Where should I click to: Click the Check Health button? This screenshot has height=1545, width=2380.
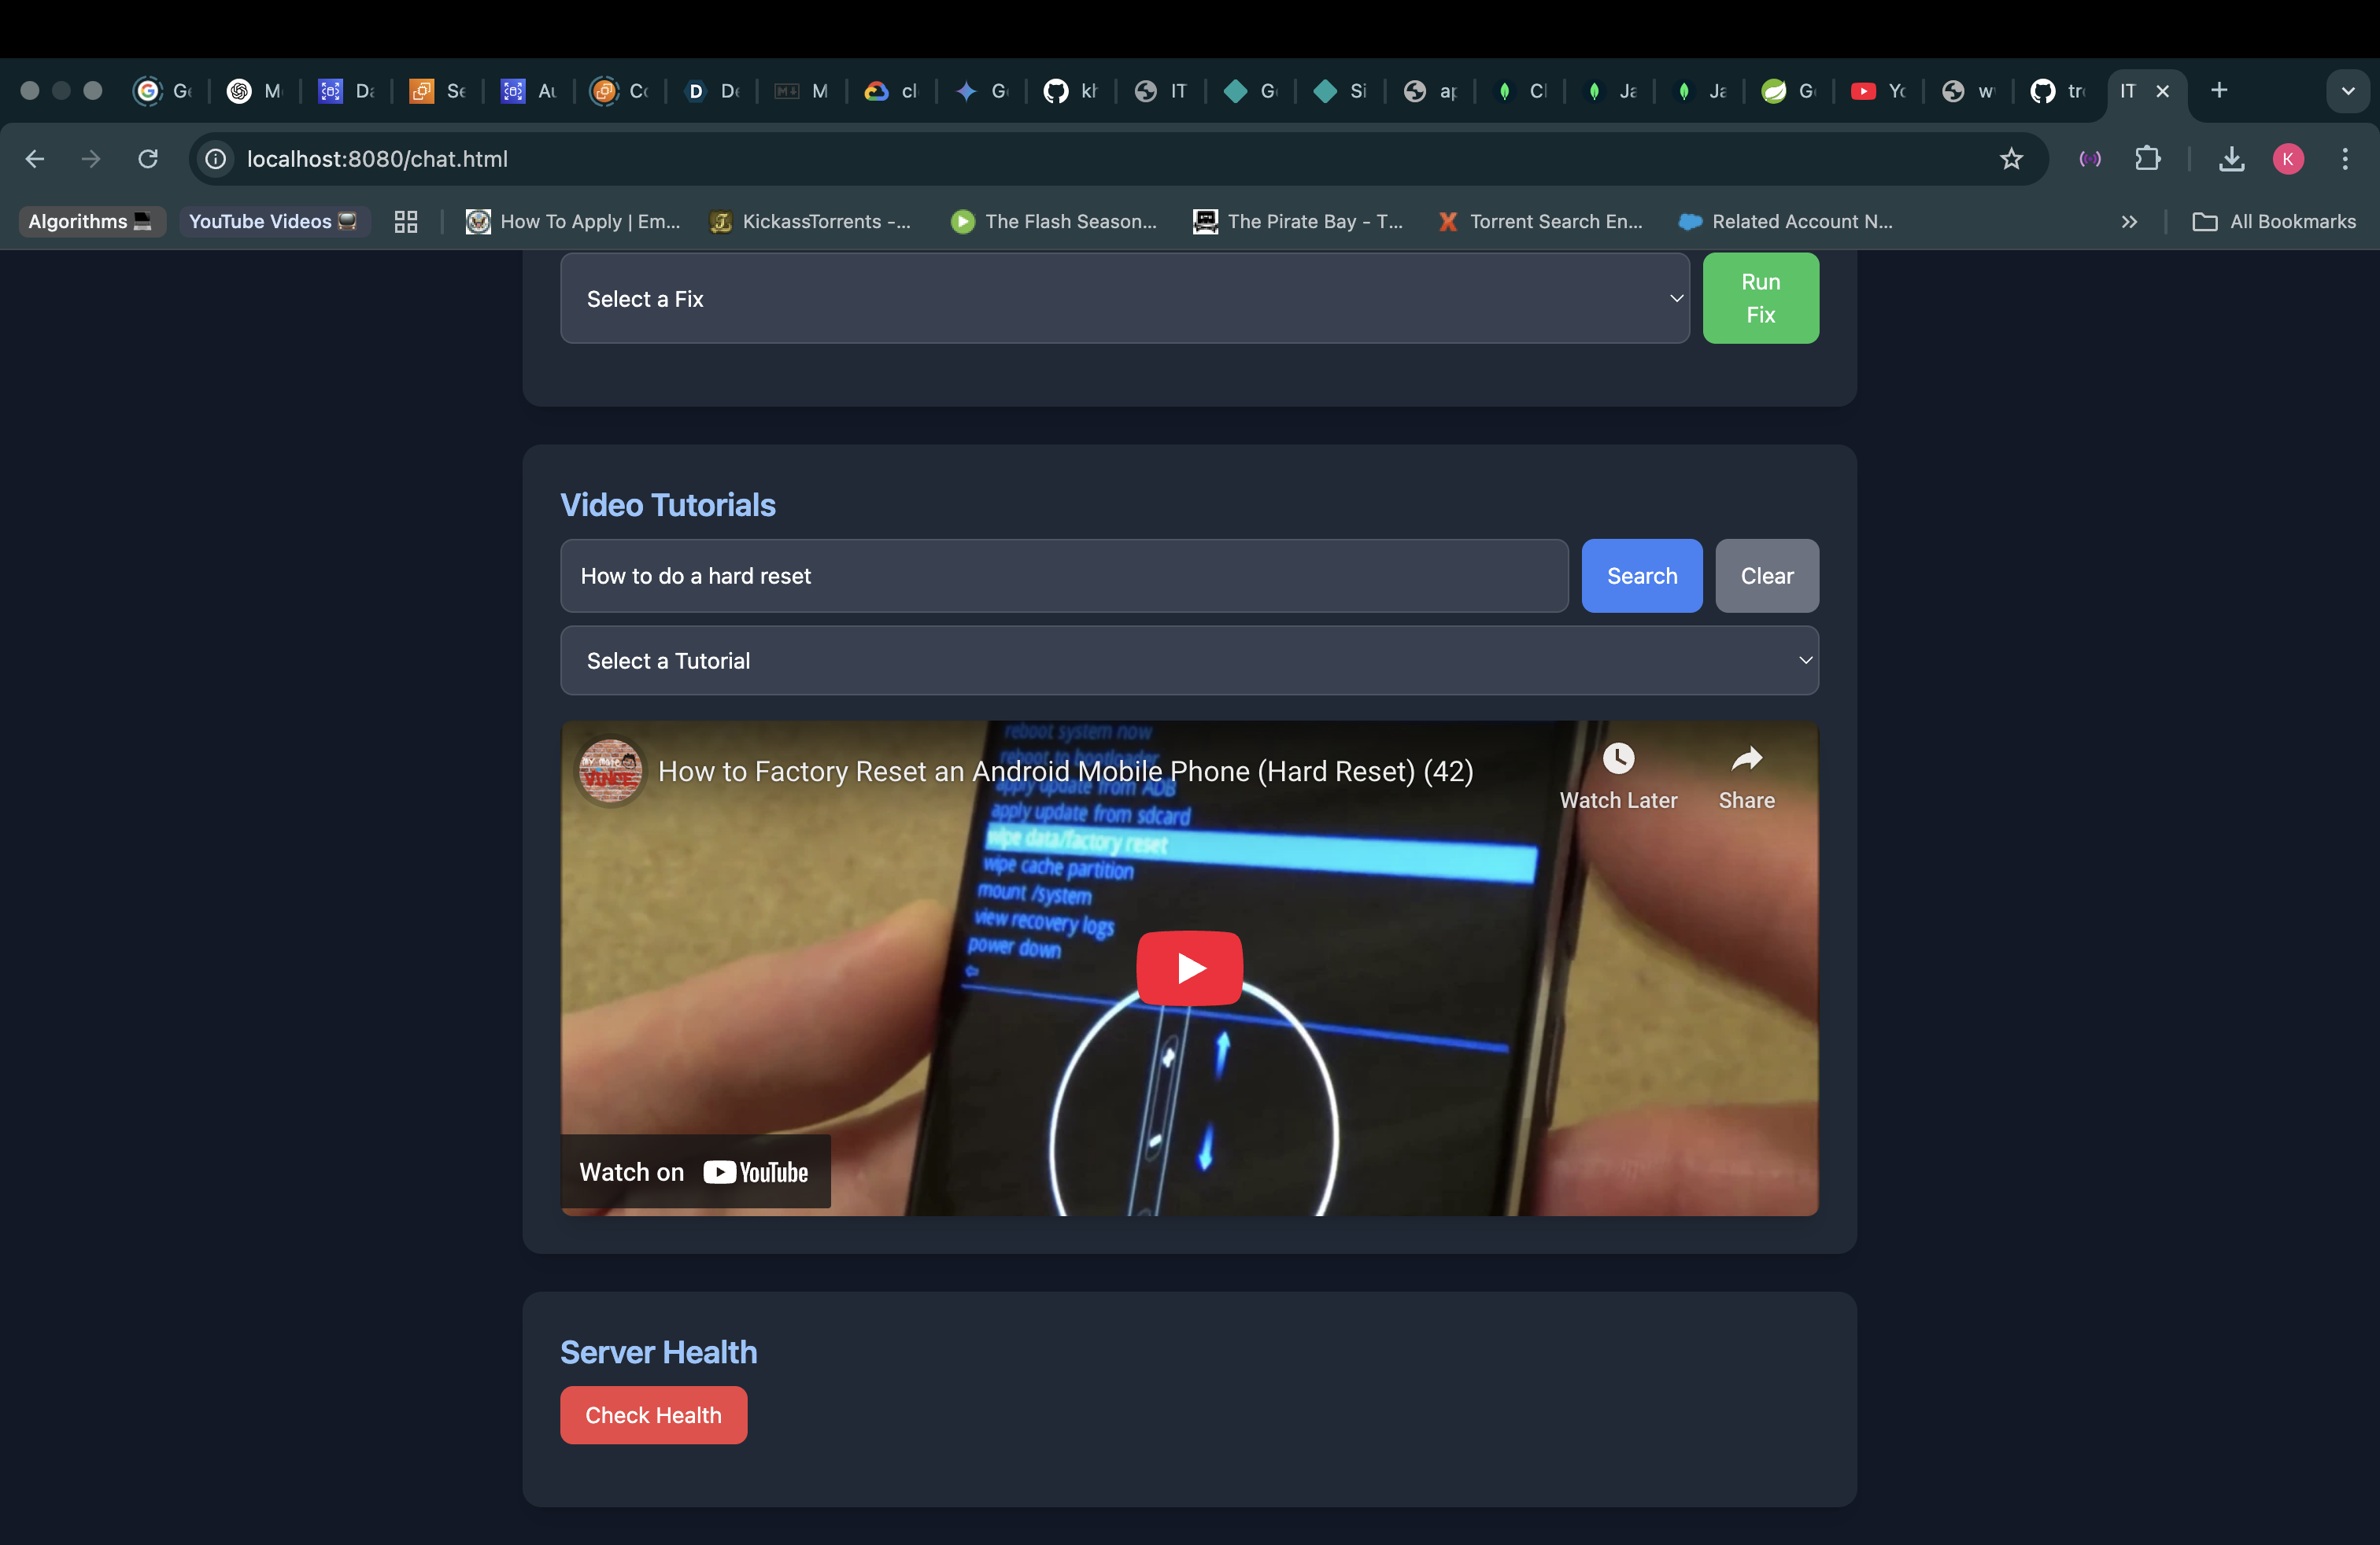(653, 1415)
